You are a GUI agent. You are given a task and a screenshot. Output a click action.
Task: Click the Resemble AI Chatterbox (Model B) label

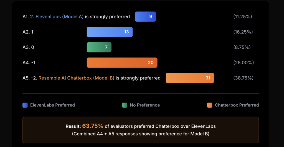point(76,78)
